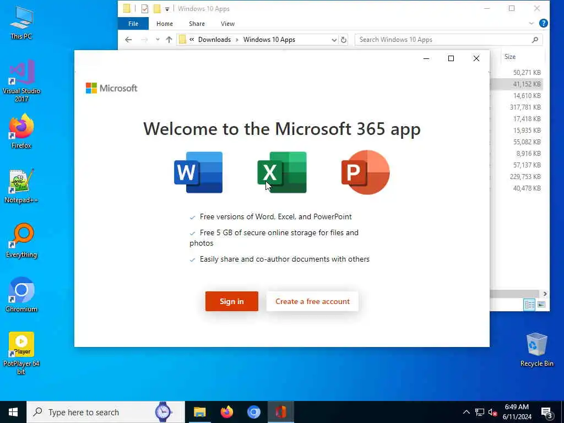Click Properties icon in Explorer title bar

tap(145, 9)
